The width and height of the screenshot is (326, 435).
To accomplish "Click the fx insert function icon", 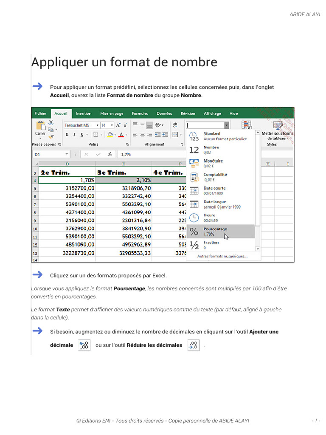I will (110, 154).
